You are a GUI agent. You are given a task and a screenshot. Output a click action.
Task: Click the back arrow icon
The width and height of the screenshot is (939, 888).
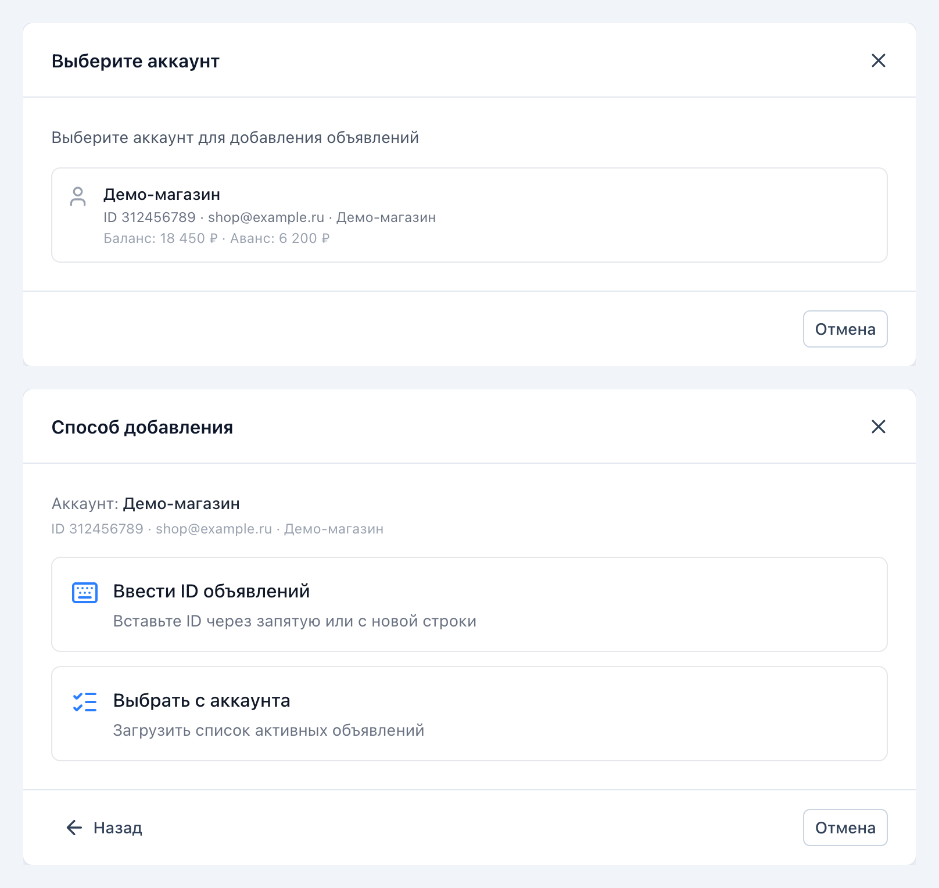coord(74,828)
